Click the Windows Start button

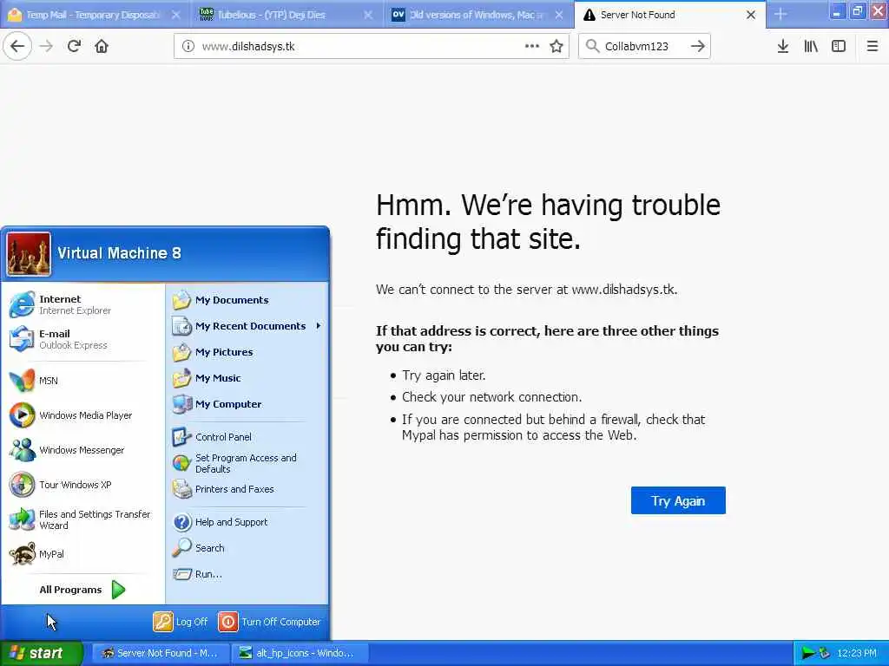(41, 653)
